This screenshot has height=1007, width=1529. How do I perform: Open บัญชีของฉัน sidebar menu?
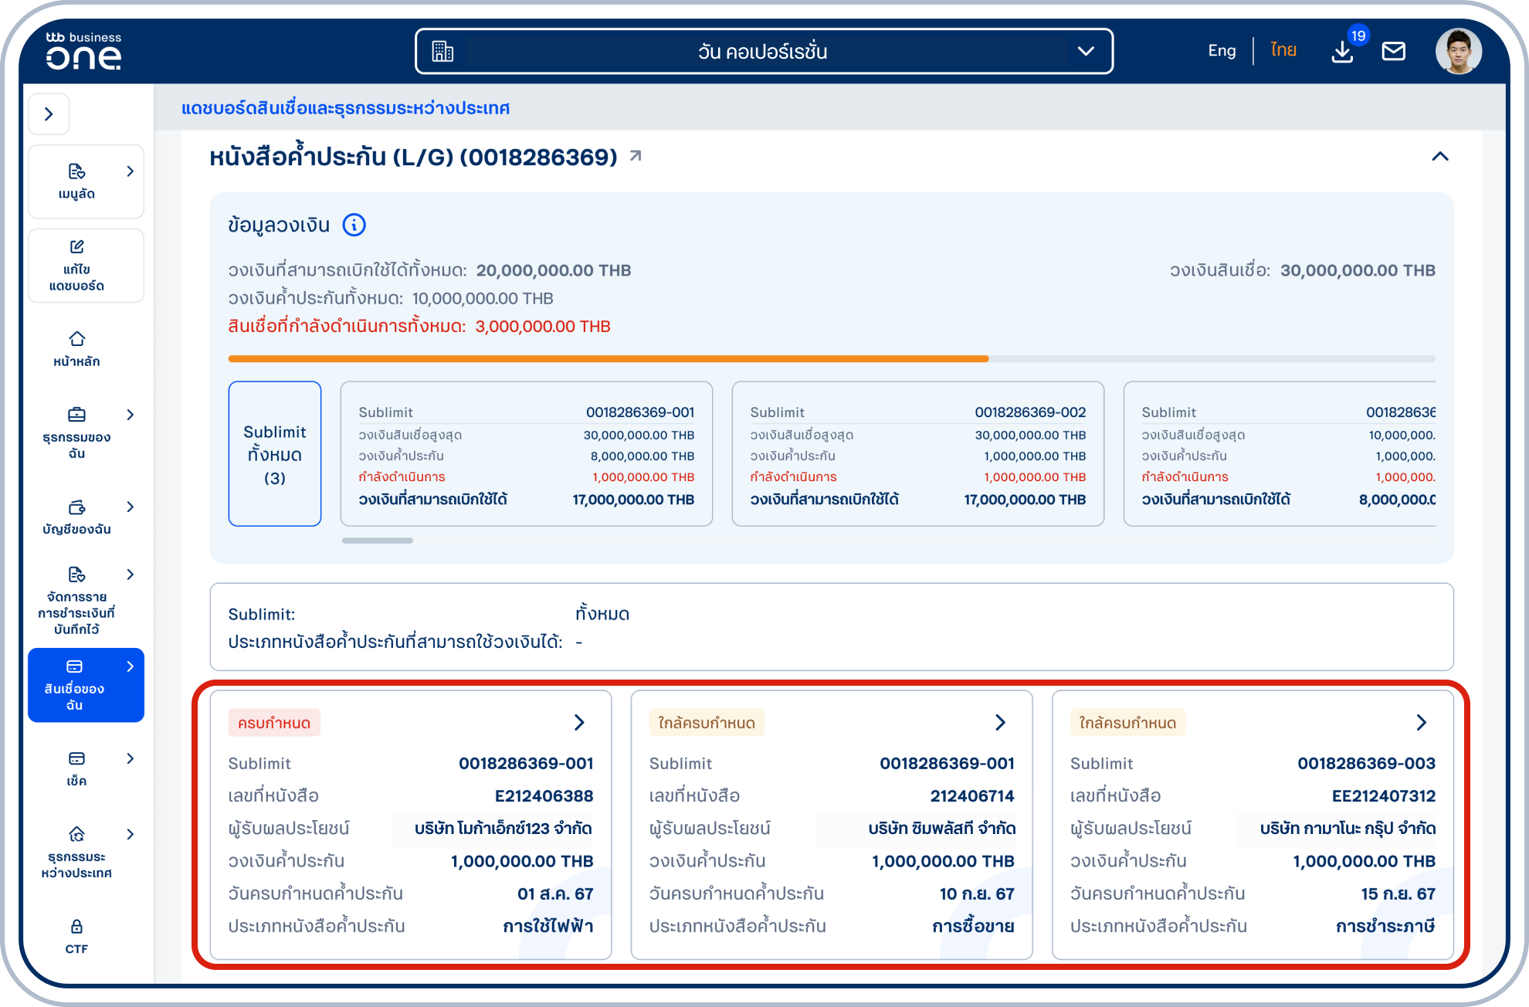[76, 517]
